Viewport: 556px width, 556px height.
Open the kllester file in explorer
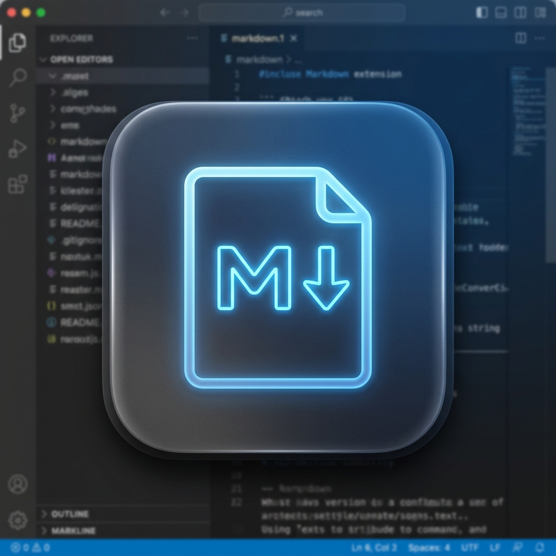pyautogui.click(x=75, y=191)
